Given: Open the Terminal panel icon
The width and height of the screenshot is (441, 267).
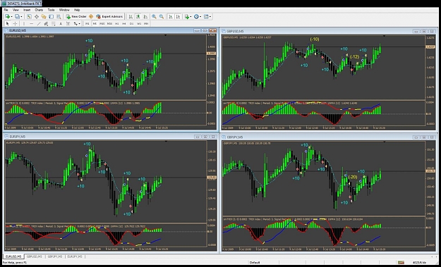Looking at the screenshot, I should [x=52, y=17].
